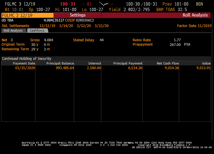Switch to the Cashflows tab

pyautogui.click(x=37, y=31)
